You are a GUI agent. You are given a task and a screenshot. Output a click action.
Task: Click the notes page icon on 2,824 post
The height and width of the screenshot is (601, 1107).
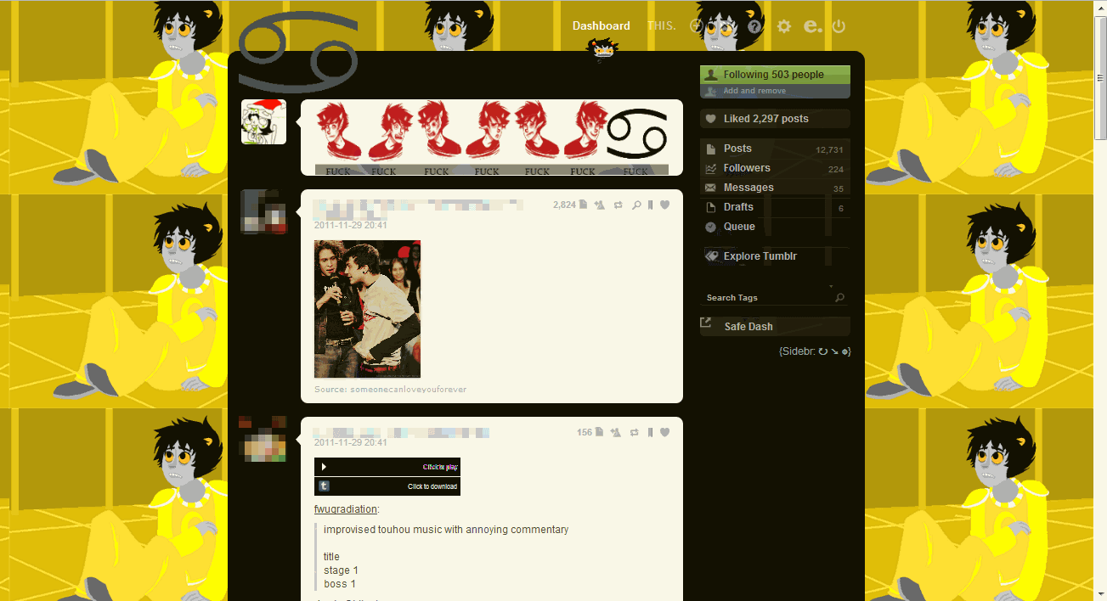pyautogui.click(x=584, y=205)
